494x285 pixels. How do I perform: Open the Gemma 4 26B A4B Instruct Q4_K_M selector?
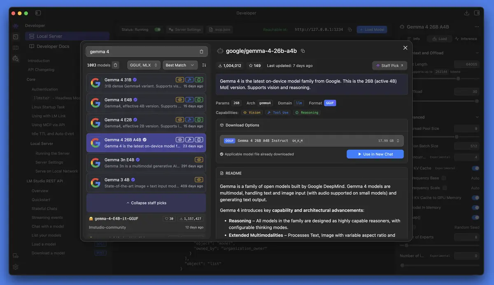[312, 141]
